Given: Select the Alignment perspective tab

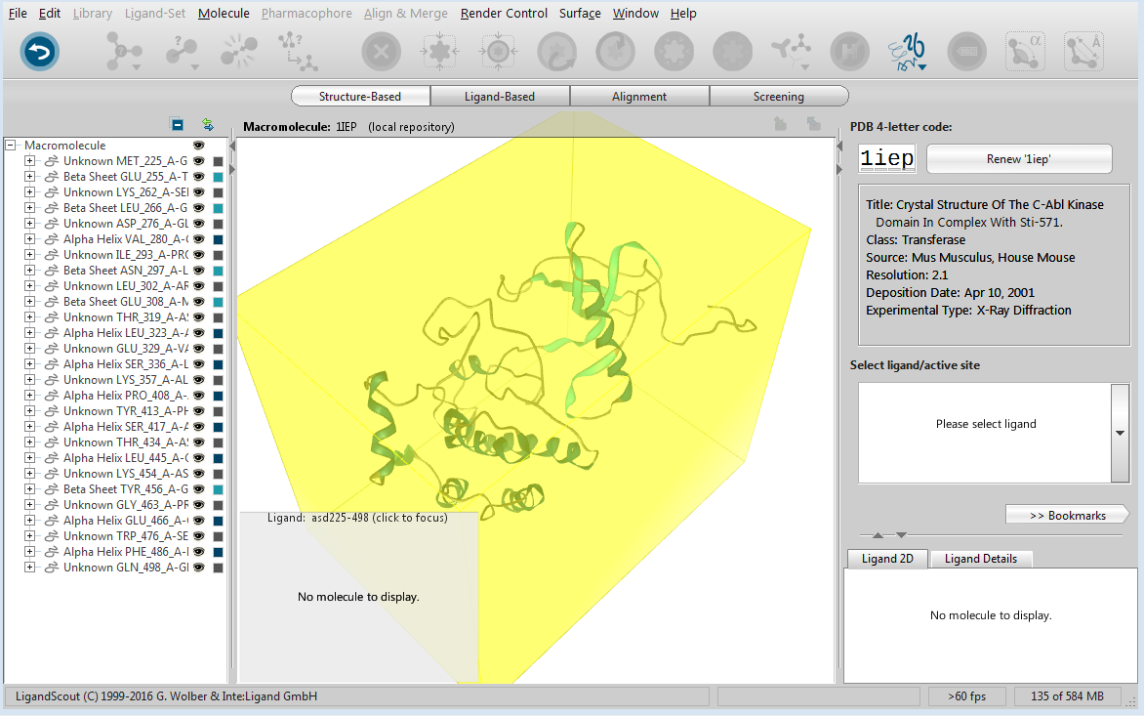Looking at the screenshot, I should [639, 97].
